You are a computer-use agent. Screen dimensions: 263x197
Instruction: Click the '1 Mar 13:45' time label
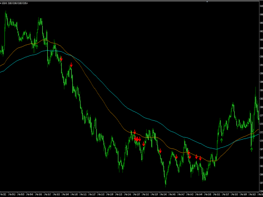coord(163,195)
